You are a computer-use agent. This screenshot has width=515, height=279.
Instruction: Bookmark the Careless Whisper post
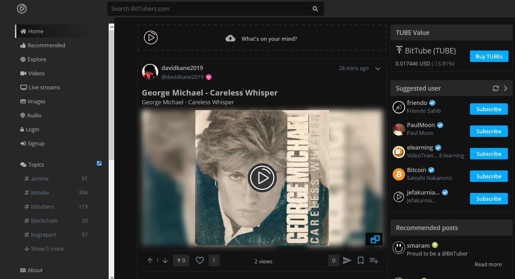point(360,260)
